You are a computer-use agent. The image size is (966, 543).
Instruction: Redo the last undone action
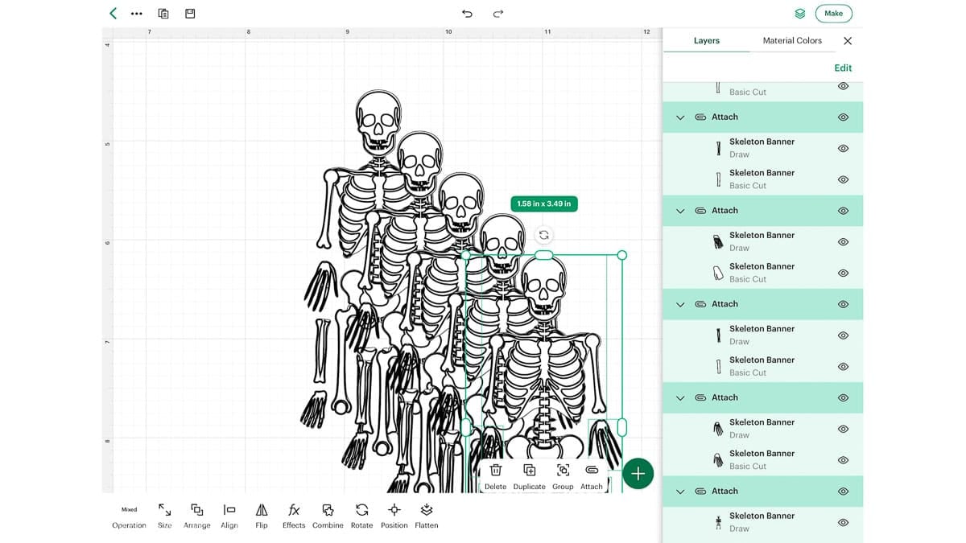click(498, 14)
